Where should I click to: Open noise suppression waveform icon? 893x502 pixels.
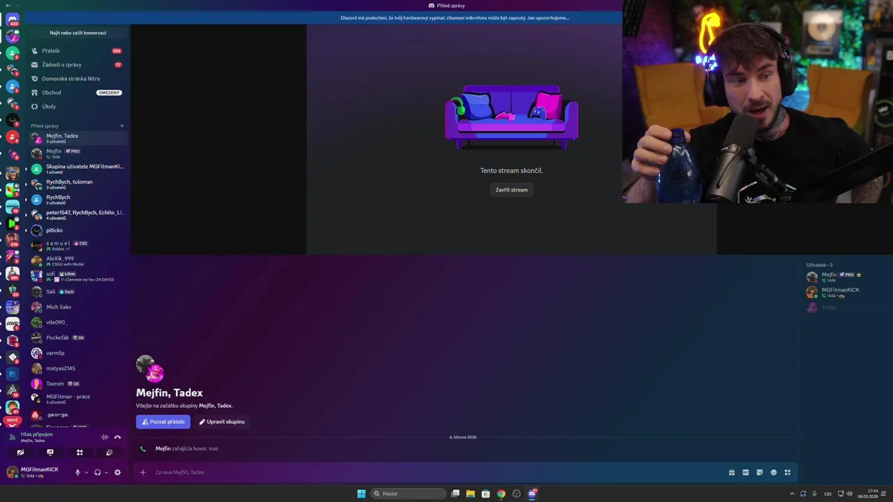point(105,437)
